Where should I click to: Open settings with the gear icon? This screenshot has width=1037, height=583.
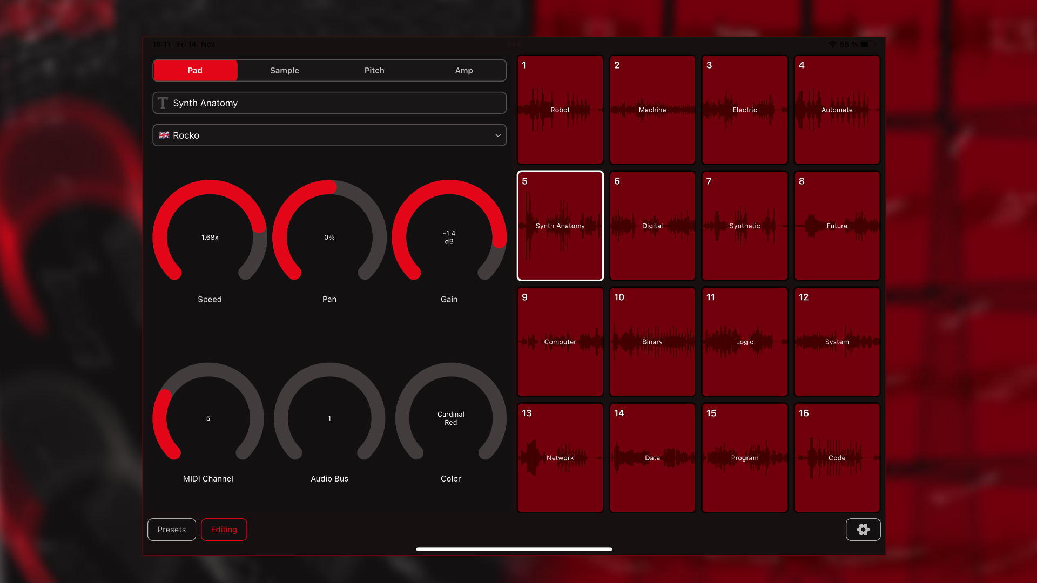pos(863,530)
